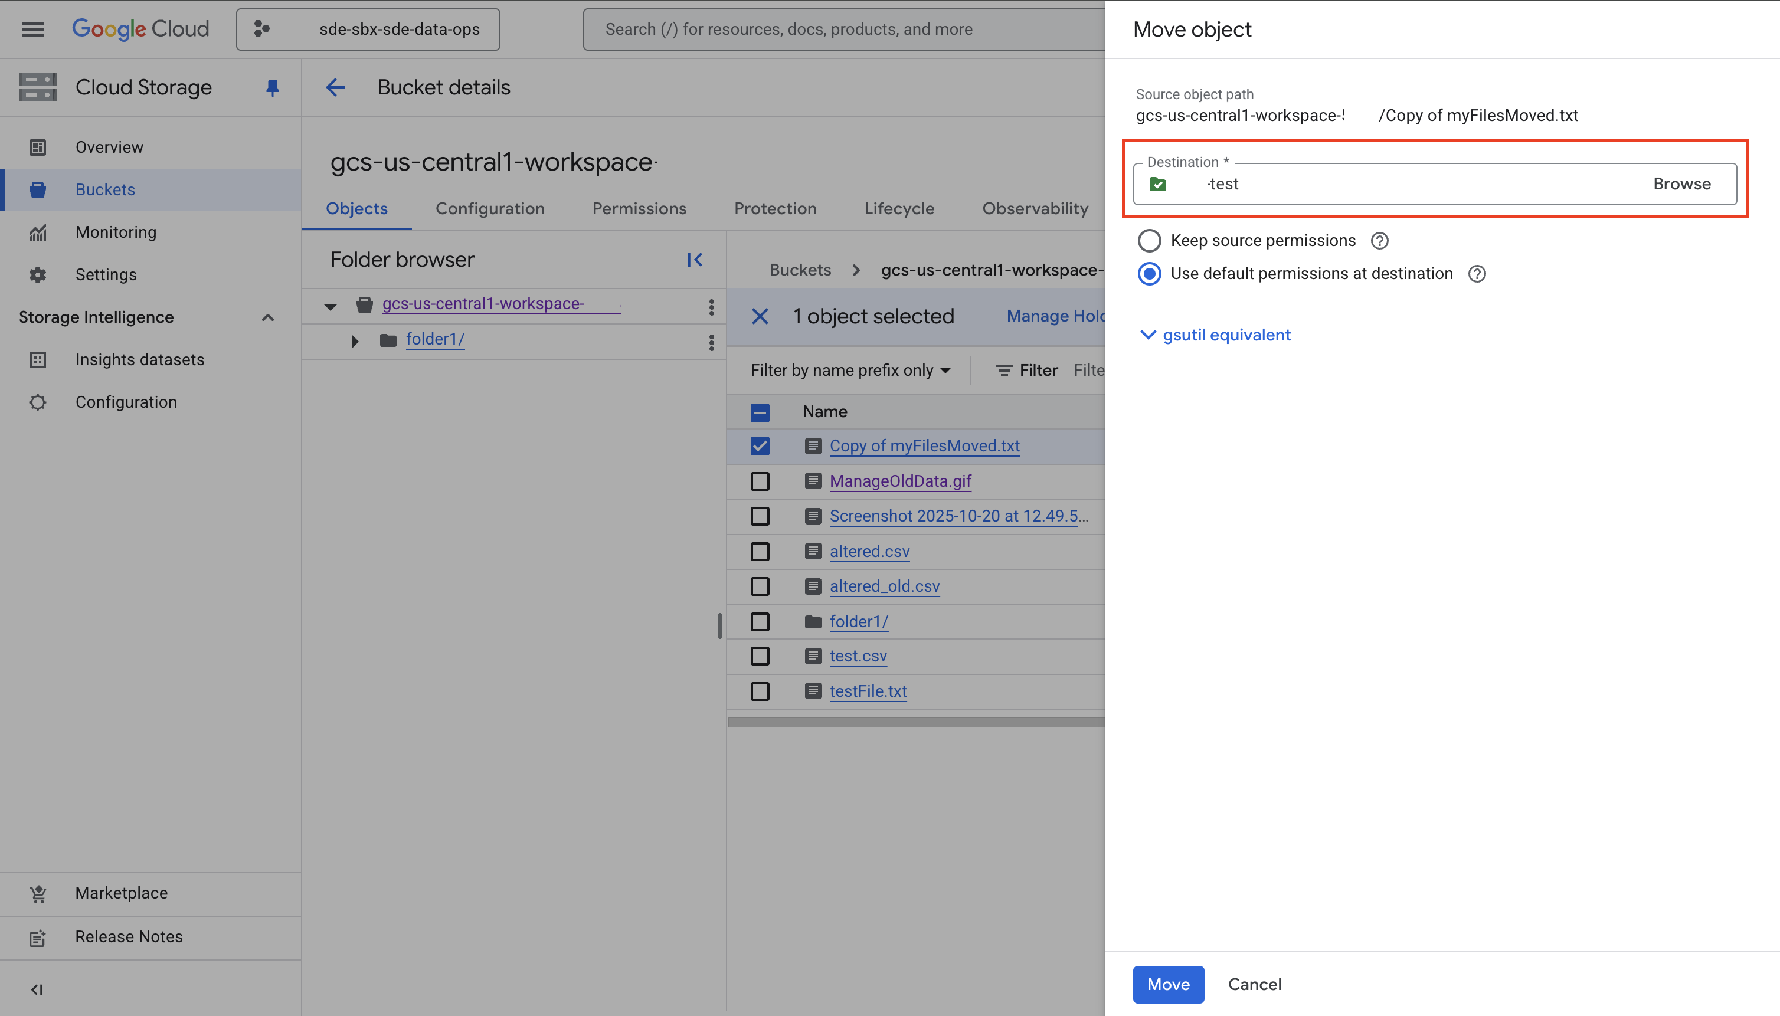This screenshot has width=1780, height=1016.
Task: Click help icon beside Keep source permissions
Action: [x=1379, y=241]
